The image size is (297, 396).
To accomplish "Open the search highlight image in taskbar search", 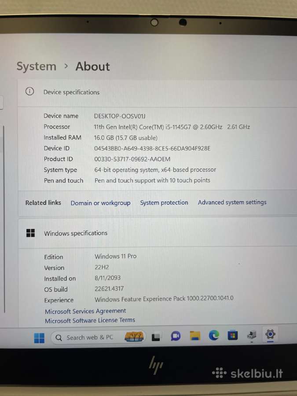I will pyautogui.click(x=134, y=337).
